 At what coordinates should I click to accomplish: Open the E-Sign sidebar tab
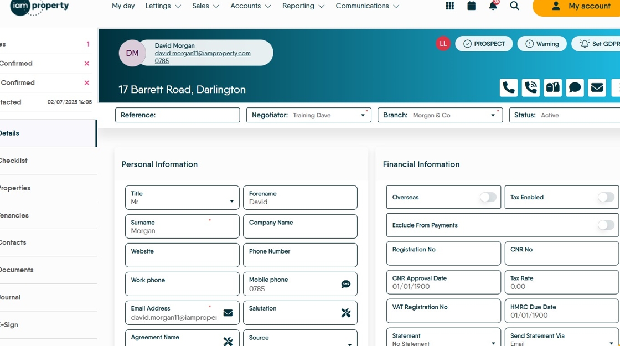click(x=48, y=324)
